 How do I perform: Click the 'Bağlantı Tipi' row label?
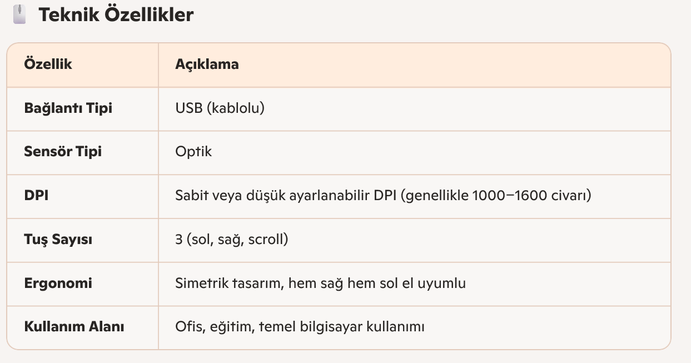(68, 108)
